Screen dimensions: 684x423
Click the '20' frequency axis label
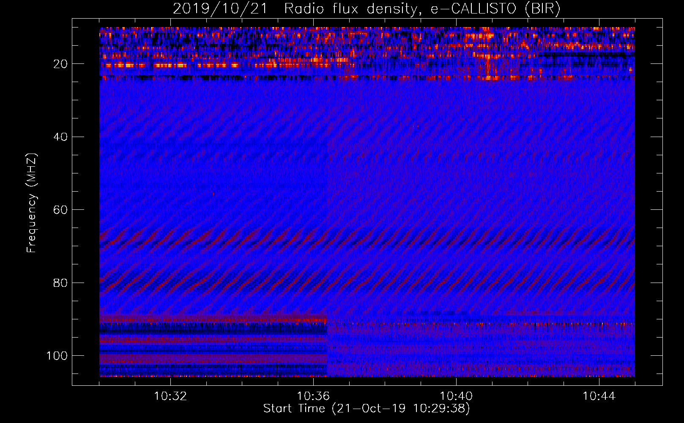pos(61,64)
